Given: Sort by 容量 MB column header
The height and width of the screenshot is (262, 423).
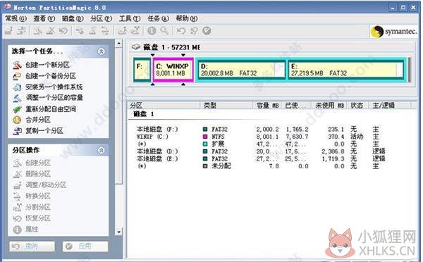Looking at the screenshot, I should point(267,106).
